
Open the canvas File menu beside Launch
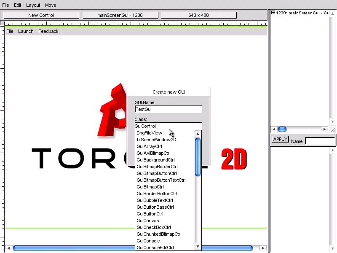(x=10, y=31)
